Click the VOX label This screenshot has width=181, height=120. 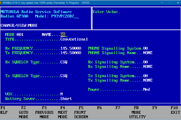point(9,94)
